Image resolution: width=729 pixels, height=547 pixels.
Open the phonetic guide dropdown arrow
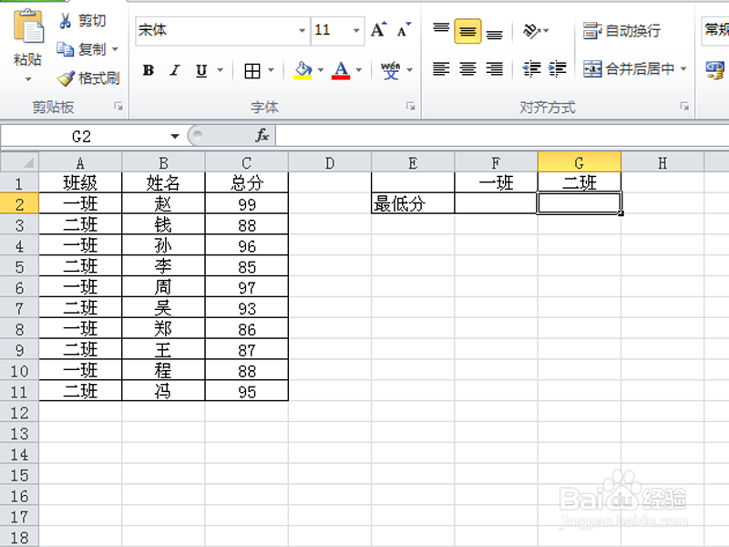(409, 70)
